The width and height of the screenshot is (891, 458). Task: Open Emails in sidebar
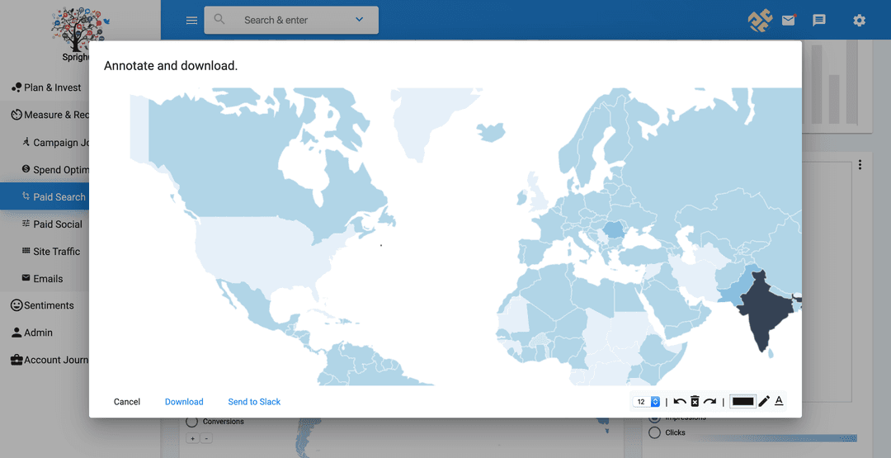48,279
